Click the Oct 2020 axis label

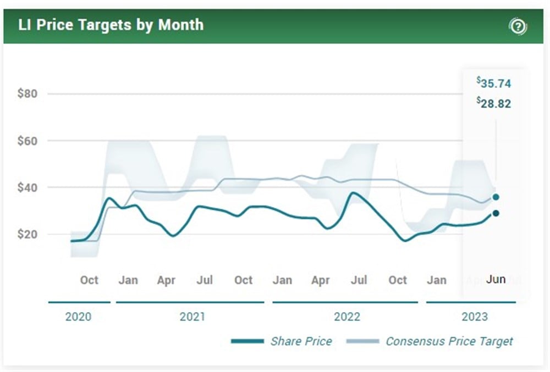[89, 280]
